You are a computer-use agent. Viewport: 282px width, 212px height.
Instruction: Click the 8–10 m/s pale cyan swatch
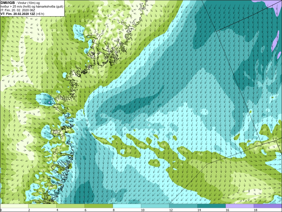point(127,206)
